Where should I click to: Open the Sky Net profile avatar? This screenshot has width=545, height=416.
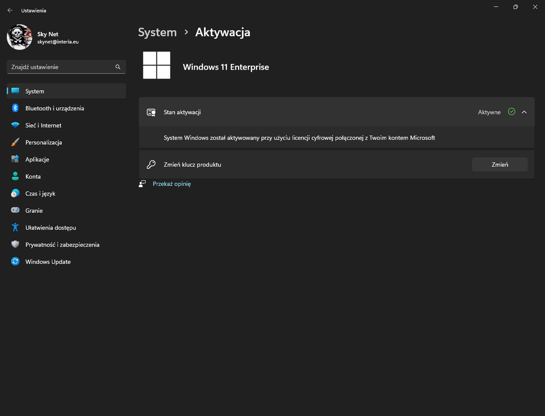coord(19,37)
